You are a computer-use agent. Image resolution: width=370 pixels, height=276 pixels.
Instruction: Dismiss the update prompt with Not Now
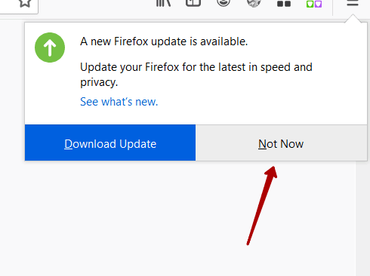(x=282, y=143)
